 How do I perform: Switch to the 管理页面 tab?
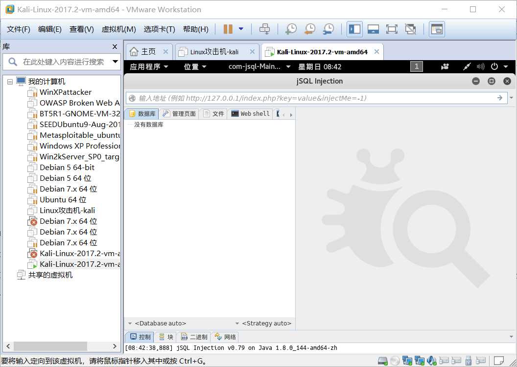(x=179, y=114)
